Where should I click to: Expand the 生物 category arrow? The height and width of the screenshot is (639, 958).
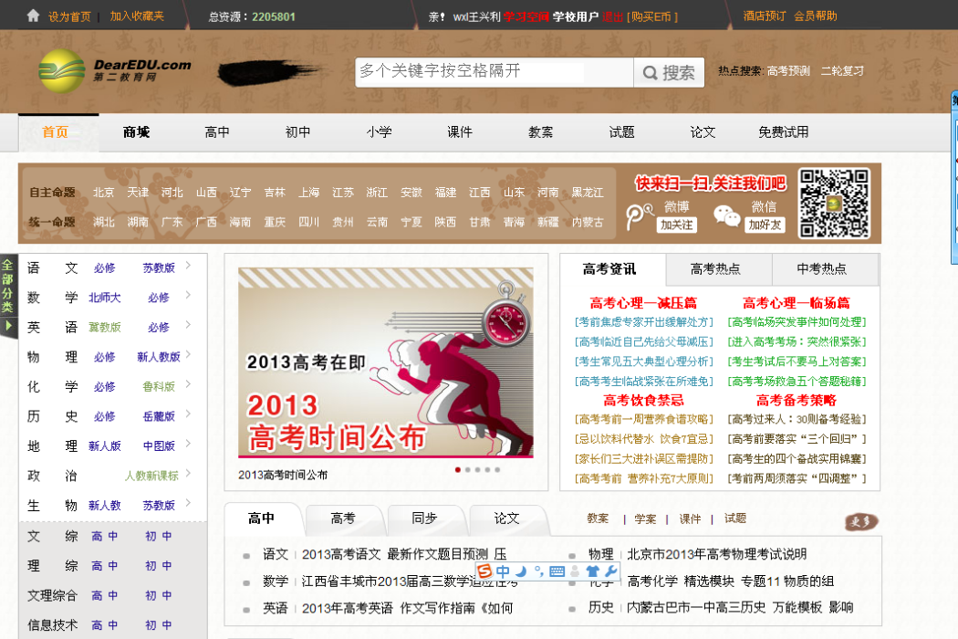(x=188, y=503)
